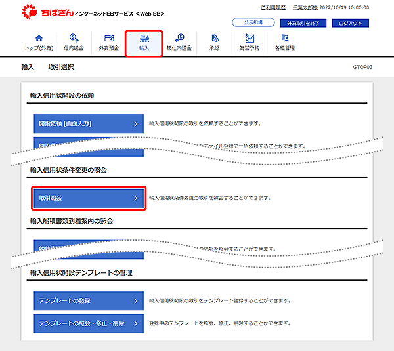Click the 千葉太郎様 user link
394x351 pixels.
[305, 7]
